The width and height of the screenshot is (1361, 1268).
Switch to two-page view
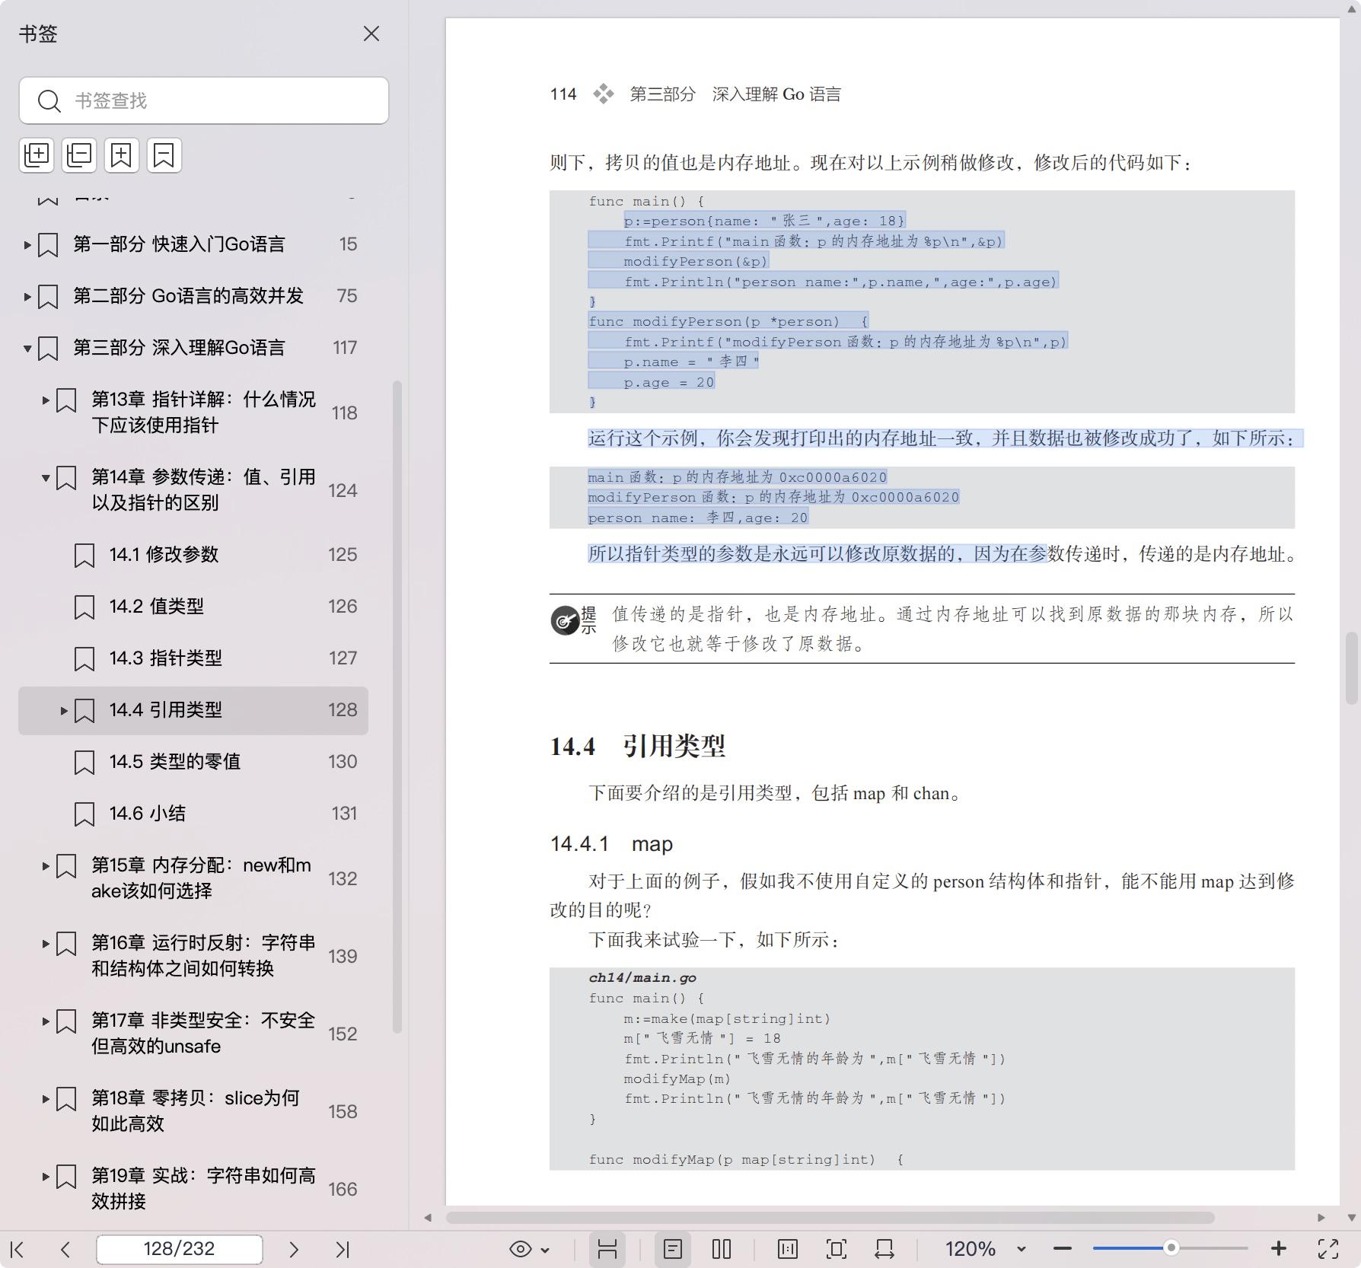(x=722, y=1249)
